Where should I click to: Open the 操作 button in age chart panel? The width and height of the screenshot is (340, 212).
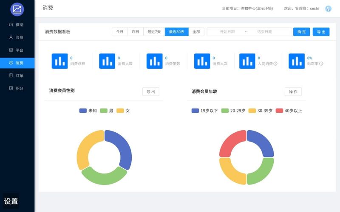click(293, 92)
